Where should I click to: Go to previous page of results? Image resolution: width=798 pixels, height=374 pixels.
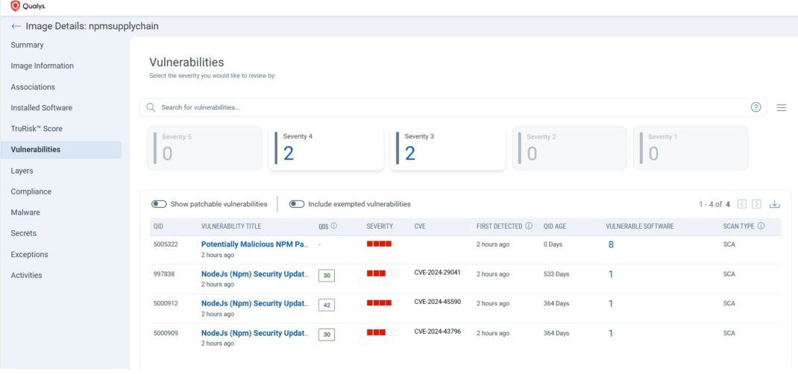(742, 204)
